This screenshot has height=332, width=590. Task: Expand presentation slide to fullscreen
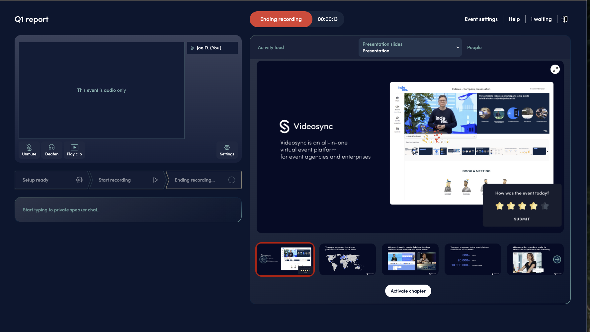pos(555,69)
